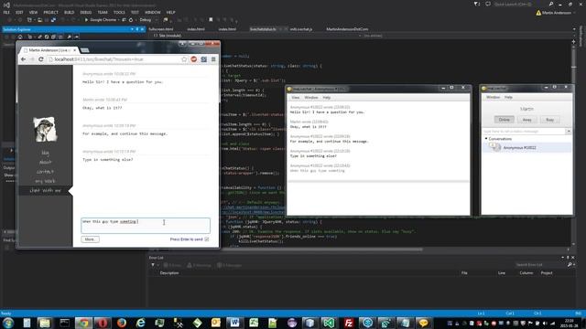
Task: Click the red Adblock extension icon
Action: 193,59
